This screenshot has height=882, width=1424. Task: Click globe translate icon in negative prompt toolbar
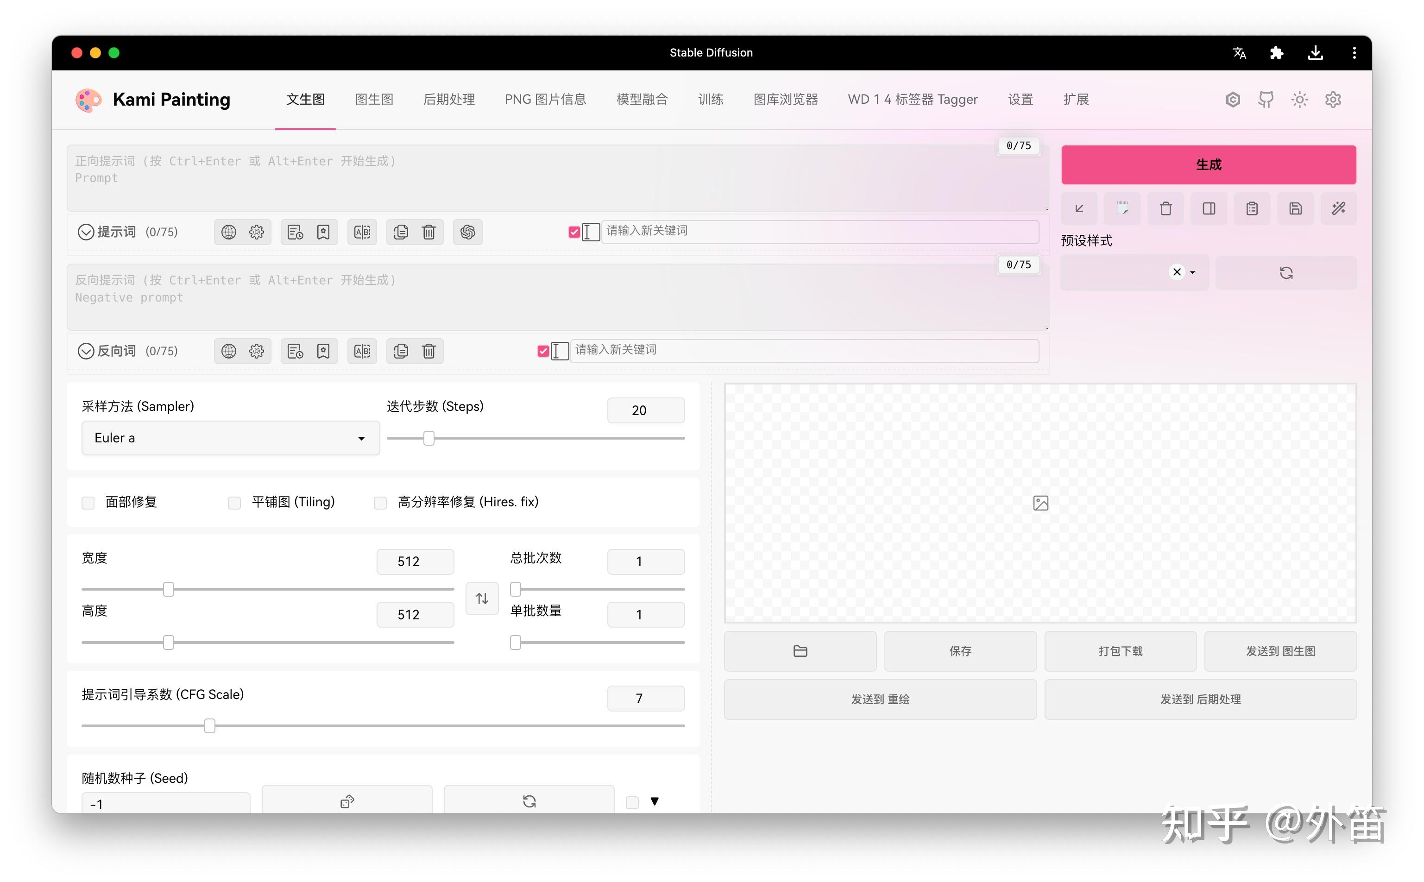pos(229,351)
